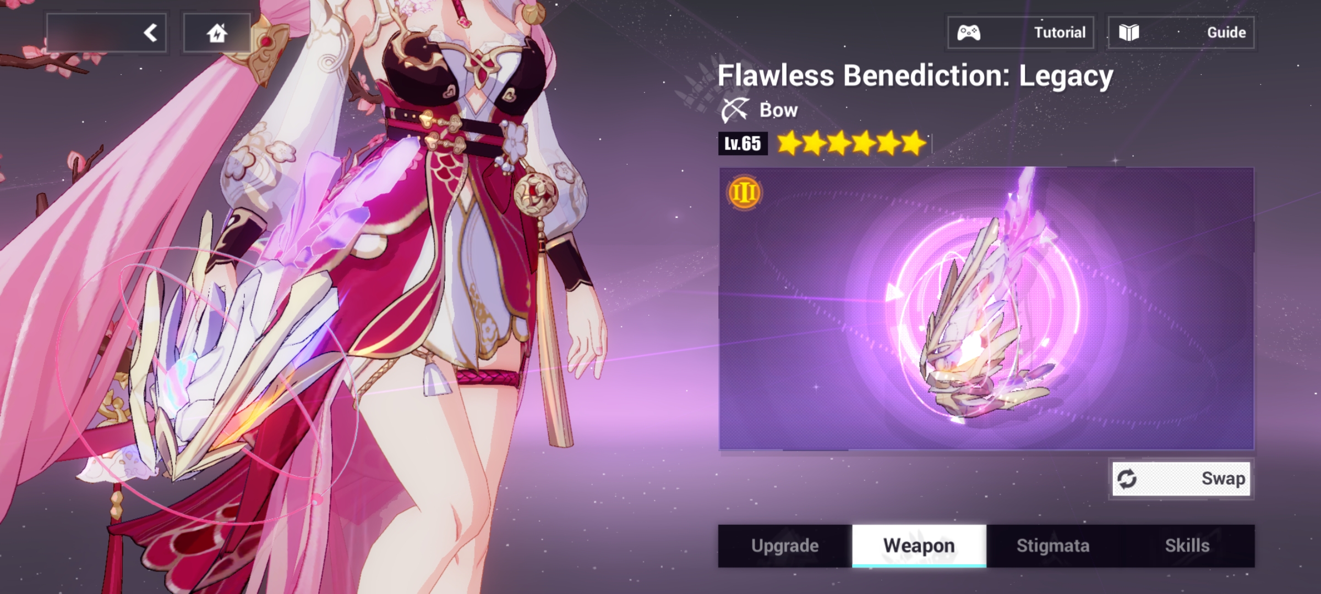The width and height of the screenshot is (1321, 594).
Task: Open the Stigmata tab
Action: click(1053, 546)
